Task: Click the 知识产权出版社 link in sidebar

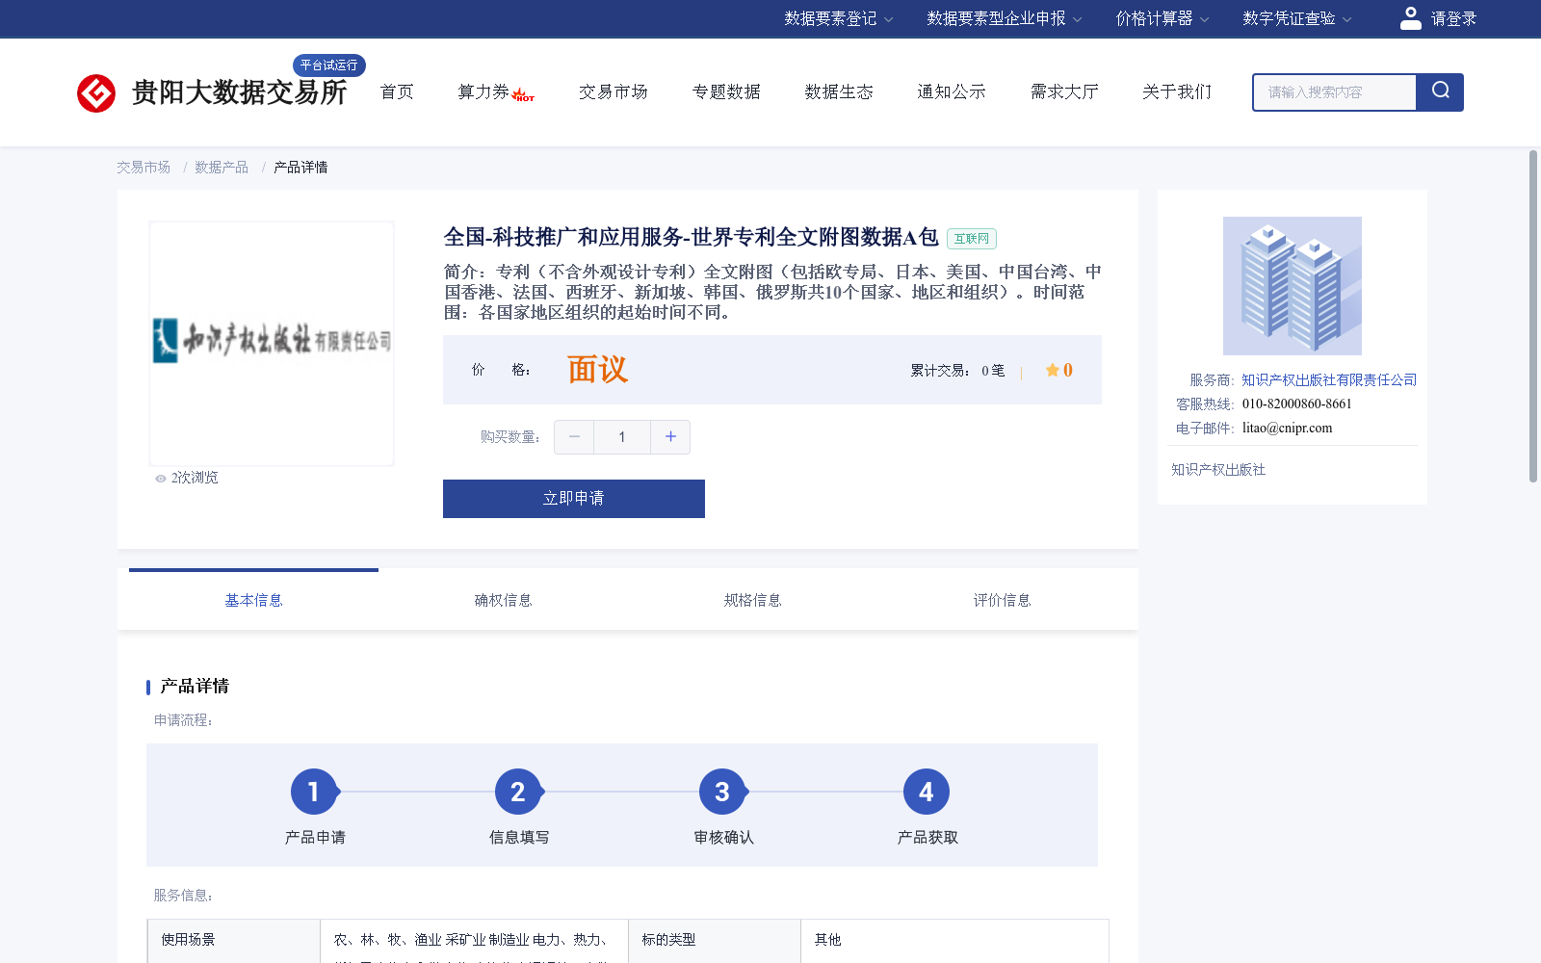Action: 1218,470
